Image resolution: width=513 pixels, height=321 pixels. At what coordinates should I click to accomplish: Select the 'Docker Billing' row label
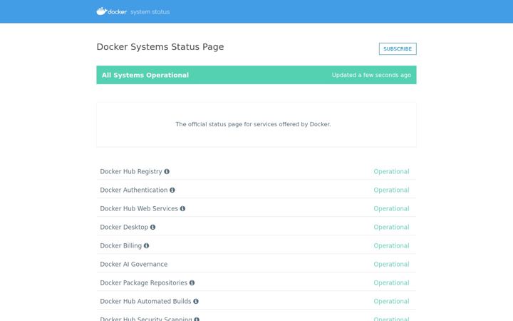coord(120,245)
